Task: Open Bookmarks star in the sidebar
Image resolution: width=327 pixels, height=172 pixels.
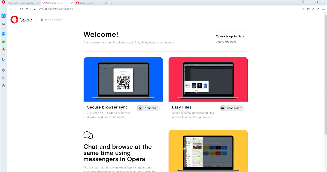Action: pos(4,23)
